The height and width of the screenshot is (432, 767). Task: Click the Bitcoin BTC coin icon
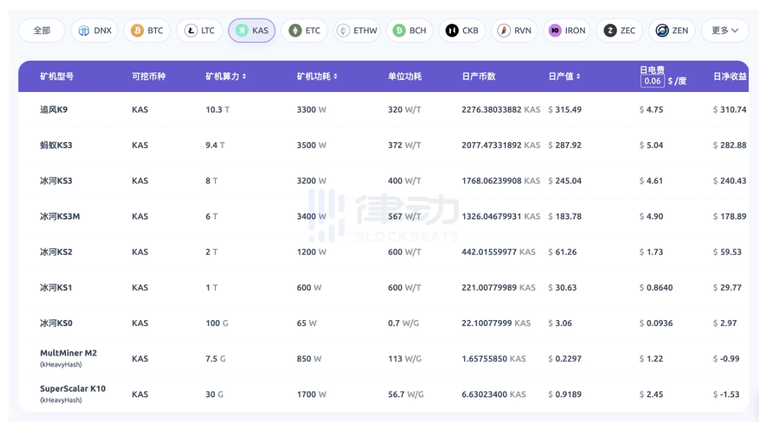pos(137,31)
